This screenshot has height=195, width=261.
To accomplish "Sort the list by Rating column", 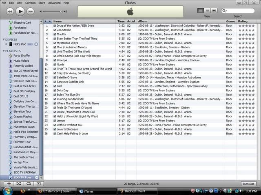I will (x=246, y=21).
